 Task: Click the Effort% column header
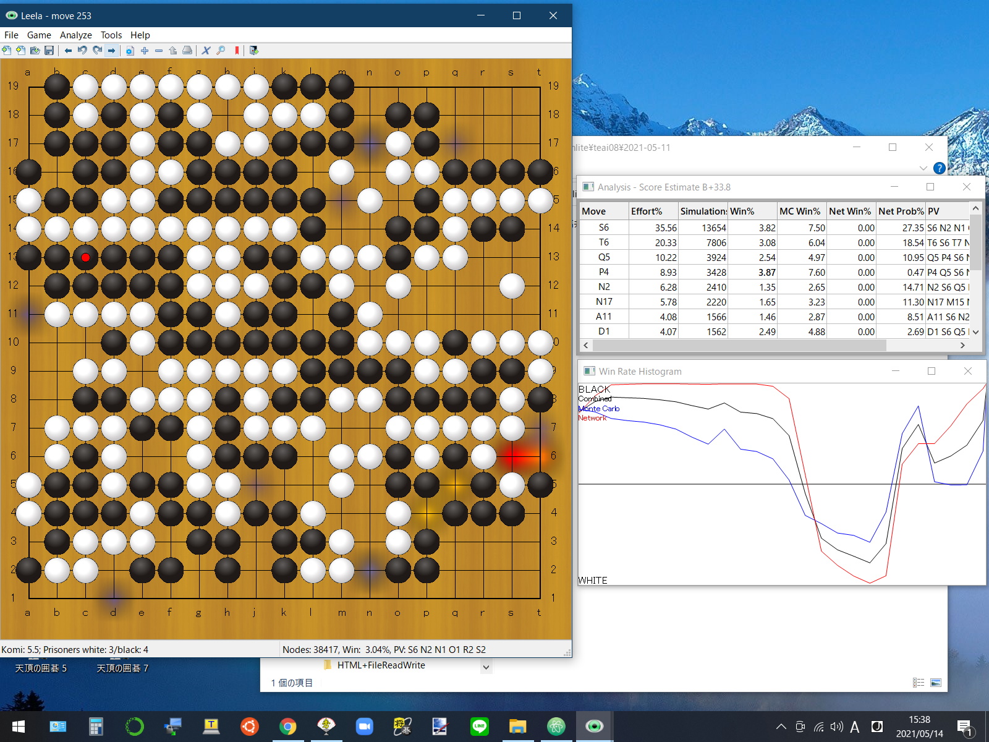(x=647, y=211)
